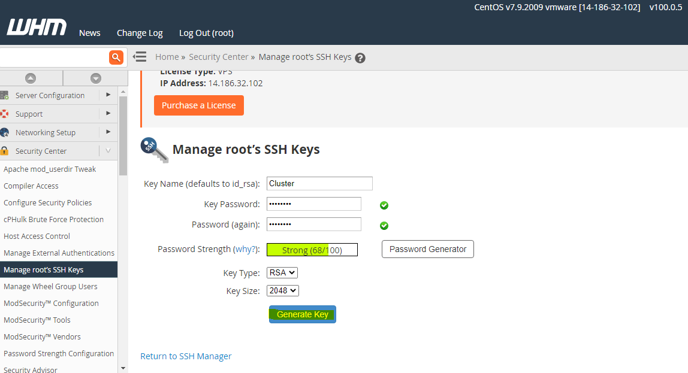Open the Password Generator
Viewport: 688px width, 373px height.
coord(427,249)
